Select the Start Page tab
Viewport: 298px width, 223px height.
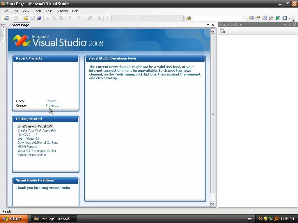point(20,25)
